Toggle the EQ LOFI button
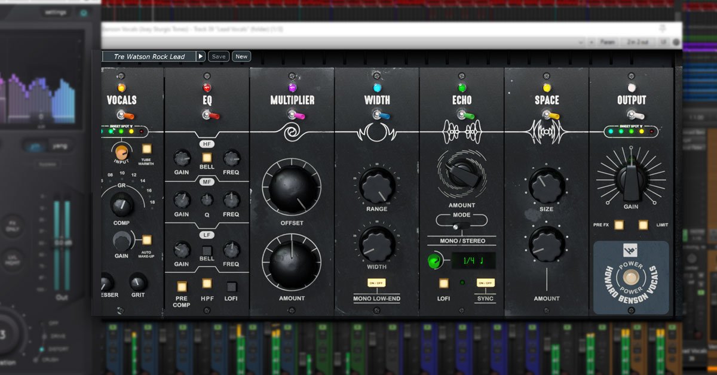Viewport: 717px width, 375px height. (232, 285)
